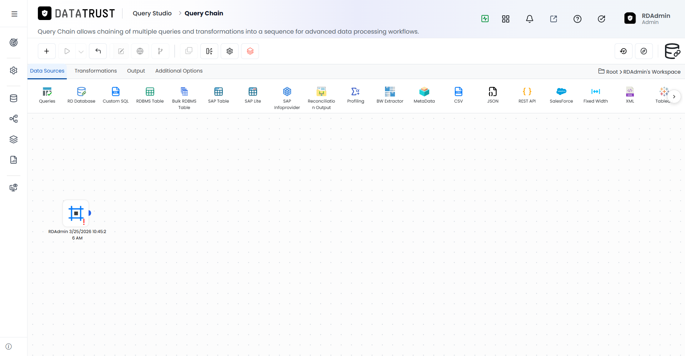
Task: Select the MetaData source
Action: pyautogui.click(x=424, y=95)
